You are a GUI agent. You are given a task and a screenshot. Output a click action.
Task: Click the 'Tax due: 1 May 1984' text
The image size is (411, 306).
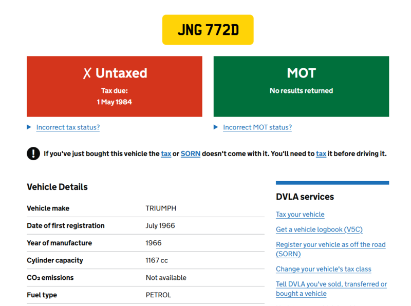point(115,97)
